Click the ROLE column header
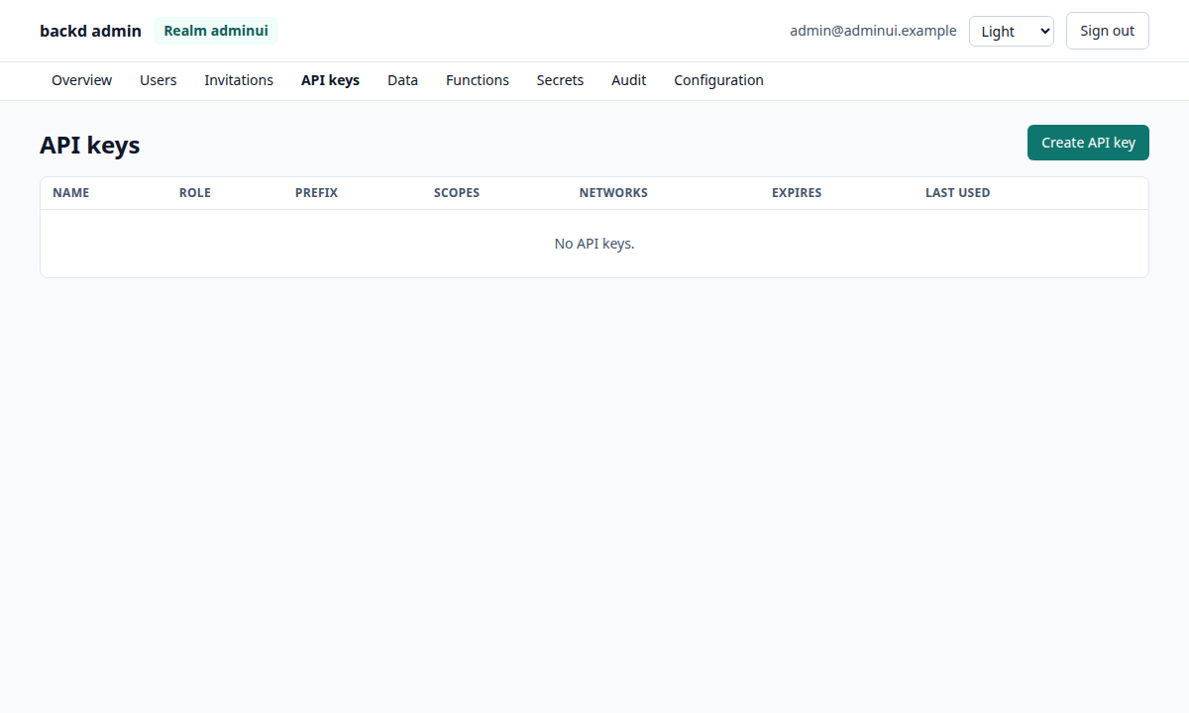 click(195, 193)
